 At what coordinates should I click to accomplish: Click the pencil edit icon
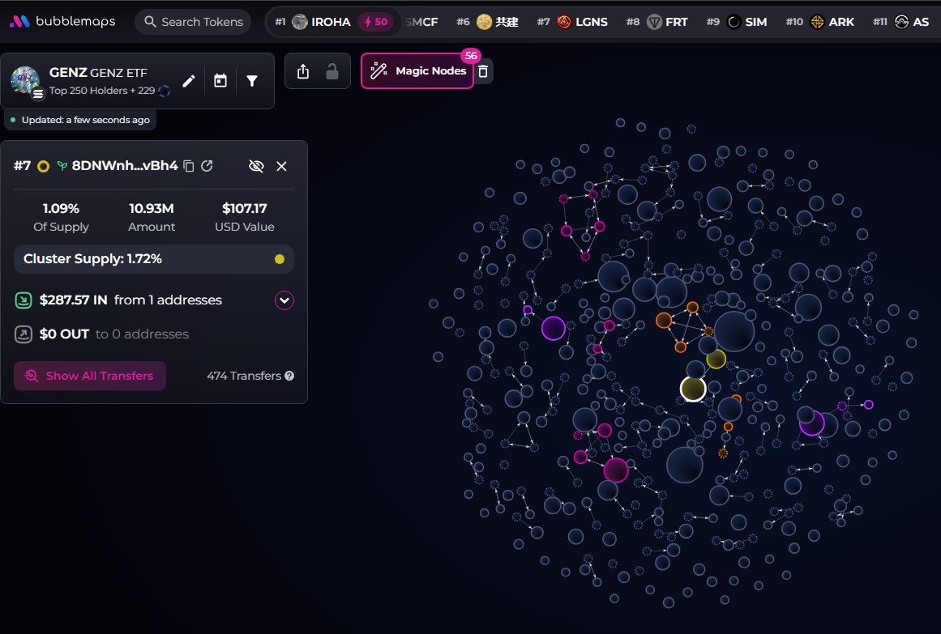[188, 80]
